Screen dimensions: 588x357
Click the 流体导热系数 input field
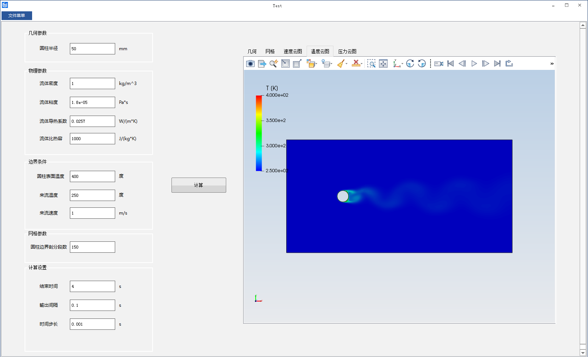click(x=93, y=121)
